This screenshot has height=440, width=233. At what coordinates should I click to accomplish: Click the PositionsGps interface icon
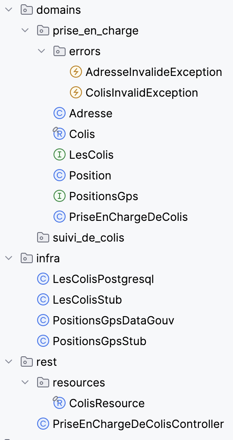pos(59,196)
